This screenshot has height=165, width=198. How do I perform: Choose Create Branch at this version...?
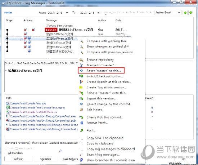coord(109,82)
